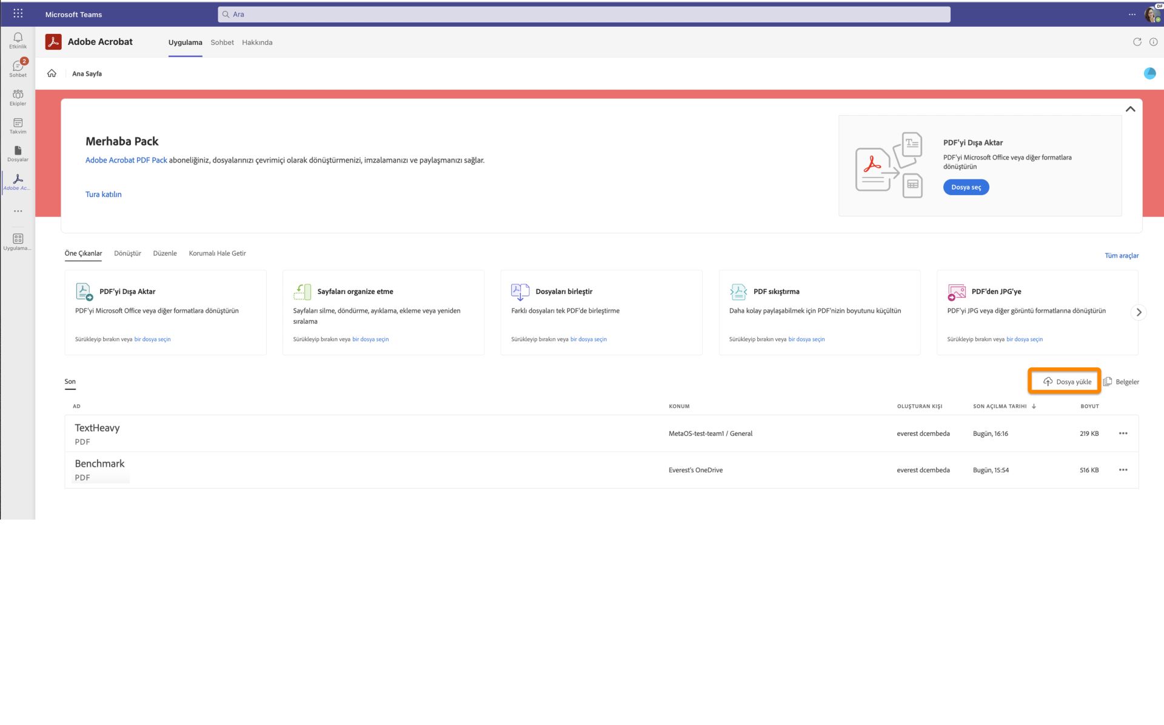Image resolution: width=1164 pixels, height=725 pixels.
Task: Show more apps ellipsis in sidebar
Action: [18, 211]
